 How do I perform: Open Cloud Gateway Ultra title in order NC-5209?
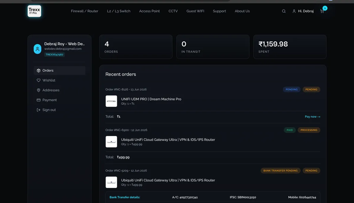(168, 180)
